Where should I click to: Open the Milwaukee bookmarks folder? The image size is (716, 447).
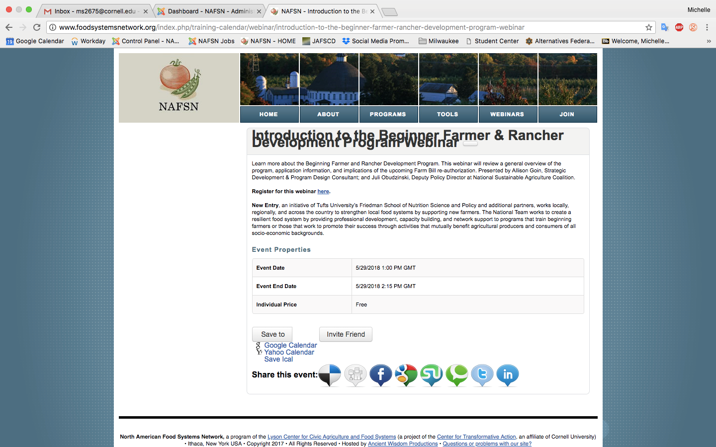coord(439,41)
